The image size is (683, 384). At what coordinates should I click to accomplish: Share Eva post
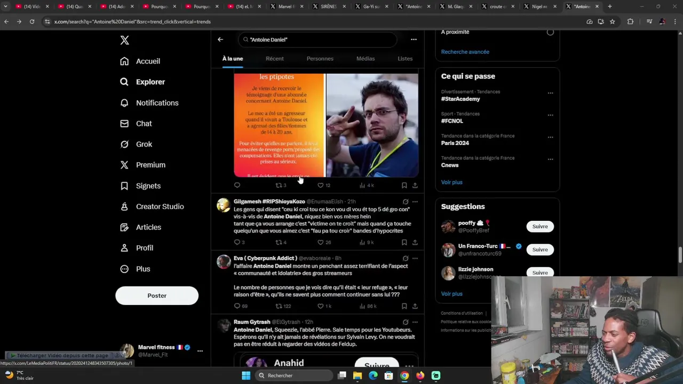coord(415,306)
